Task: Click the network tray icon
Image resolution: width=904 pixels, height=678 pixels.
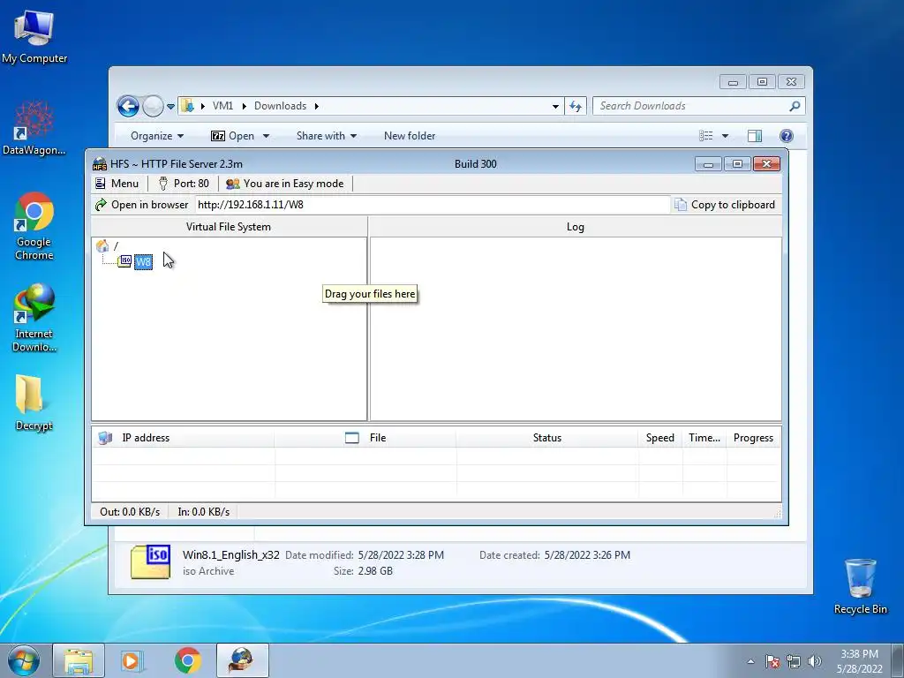Action: tap(794, 661)
